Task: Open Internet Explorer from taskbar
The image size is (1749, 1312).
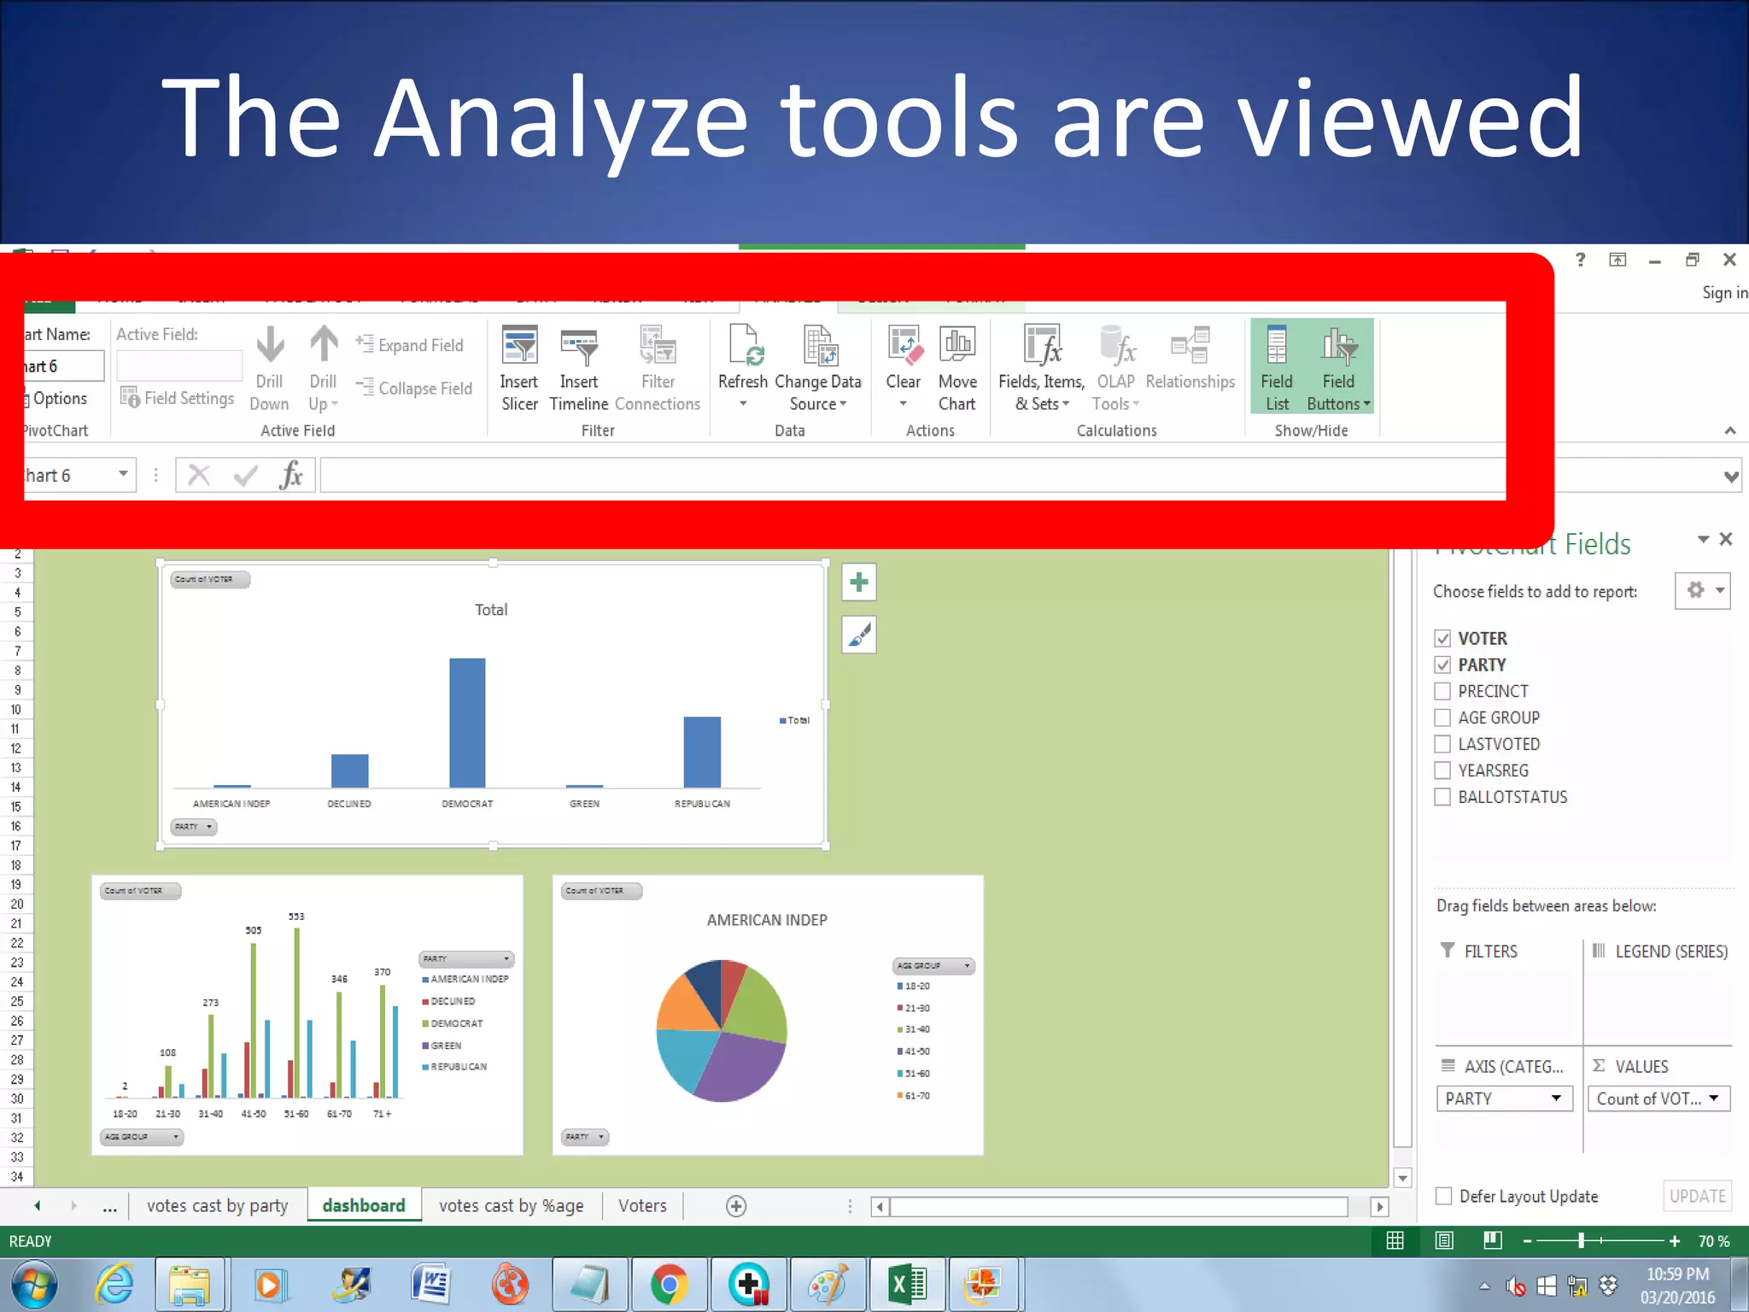Action: pos(115,1284)
